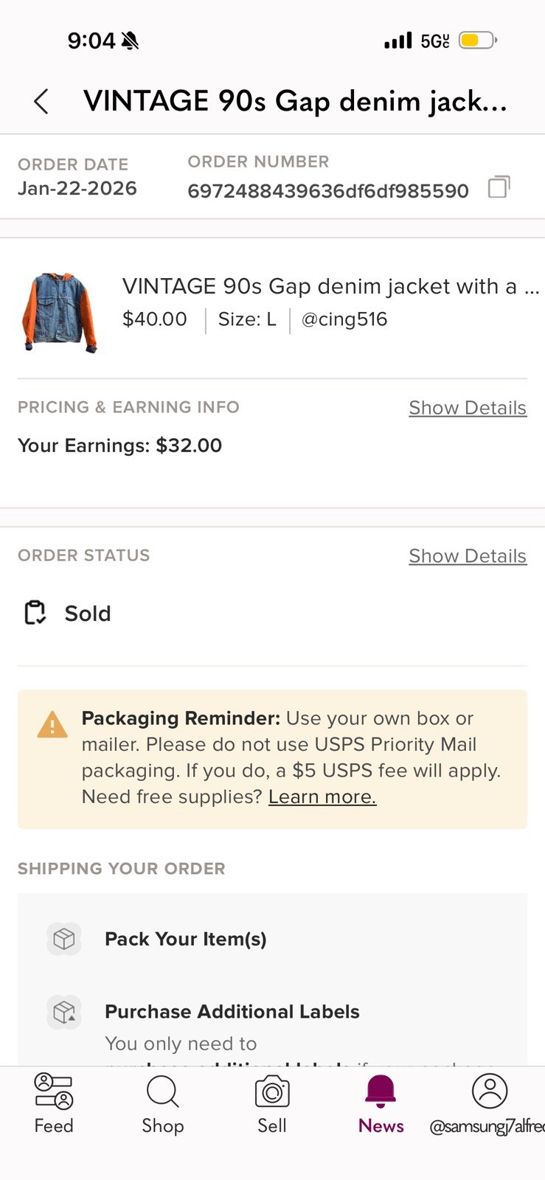
Task: Tap the denim jacket thumbnail
Action: (x=60, y=311)
